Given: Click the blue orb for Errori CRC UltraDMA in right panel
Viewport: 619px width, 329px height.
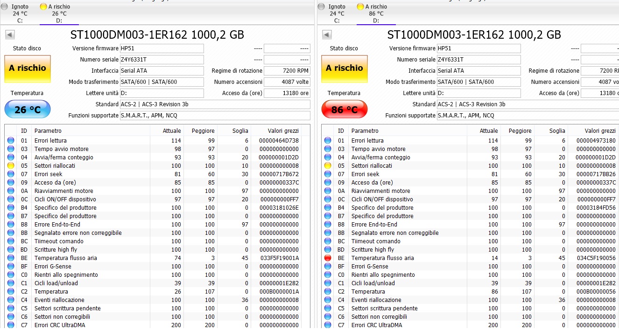Looking at the screenshot, I should click(x=328, y=325).
